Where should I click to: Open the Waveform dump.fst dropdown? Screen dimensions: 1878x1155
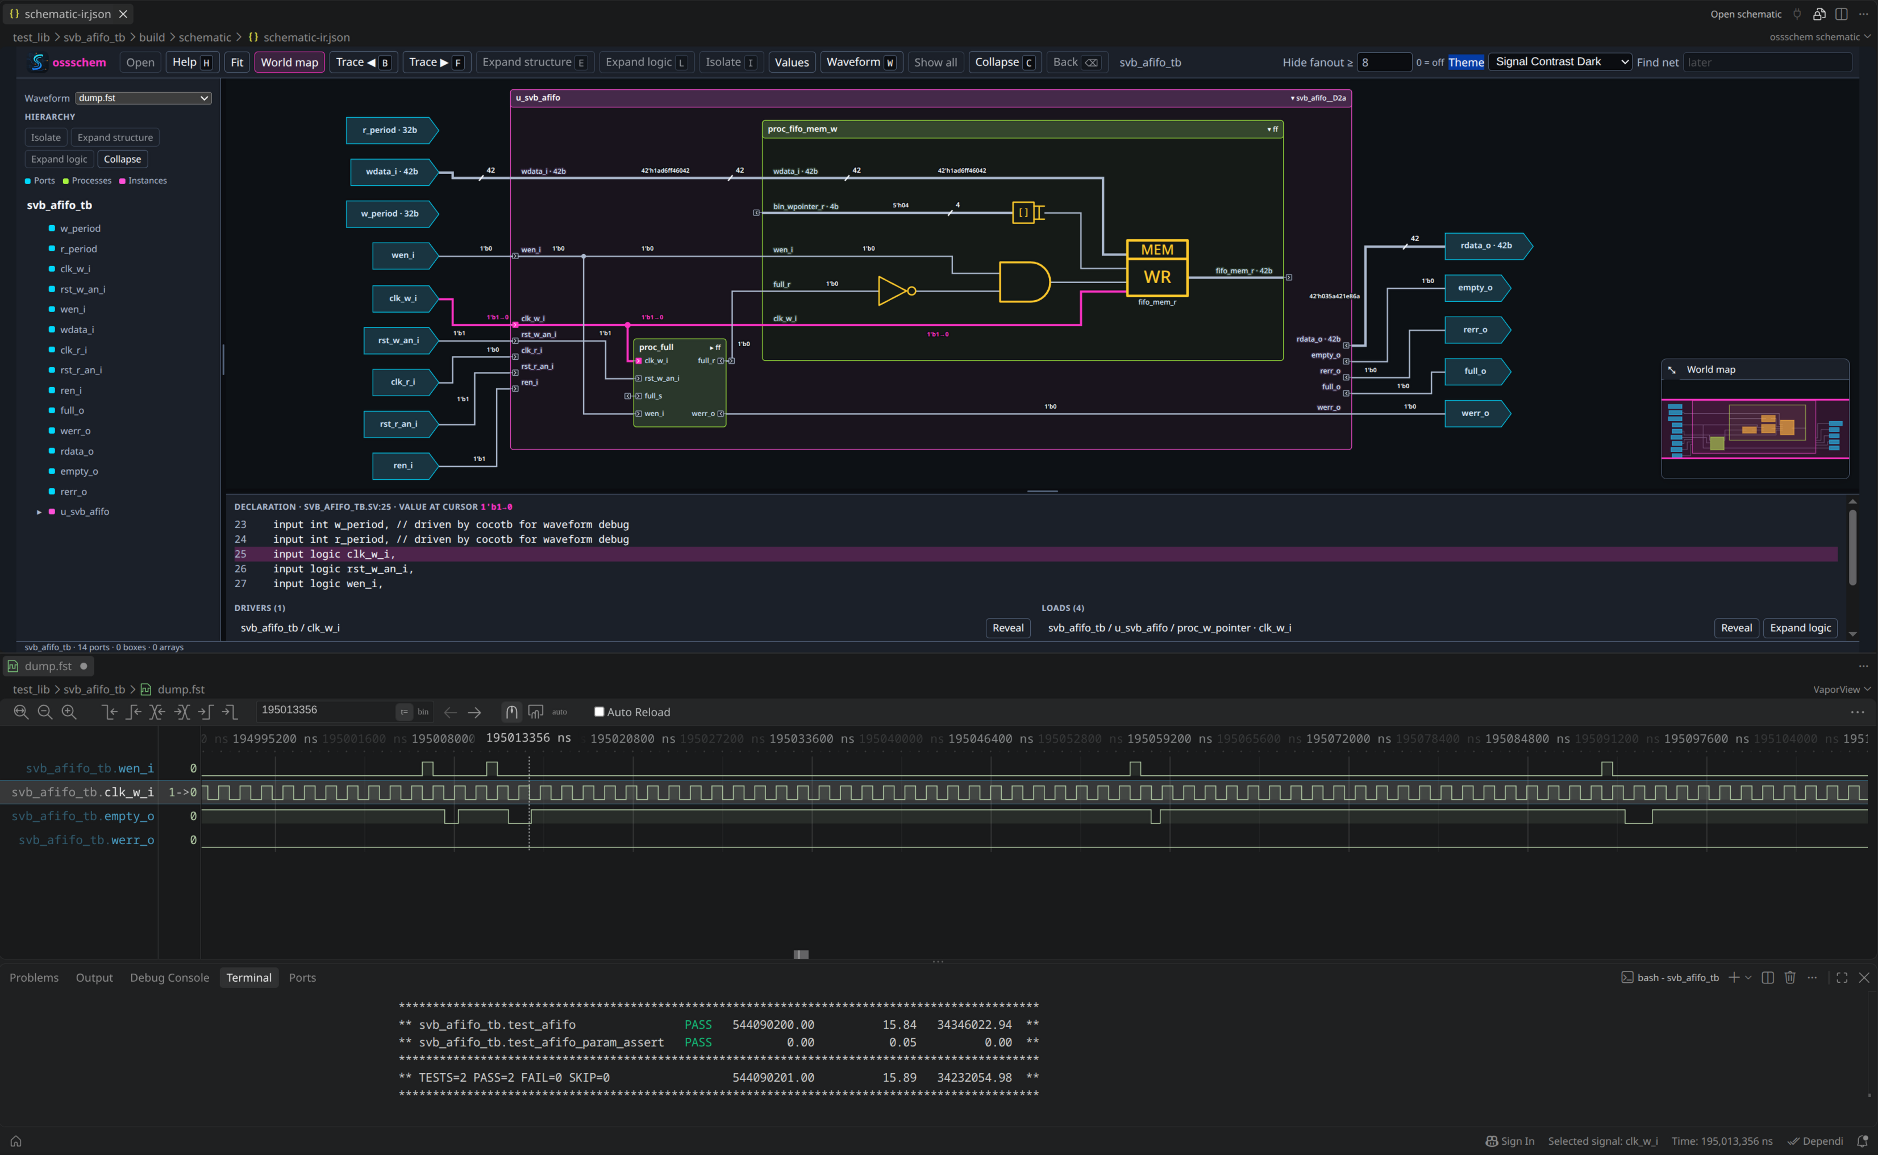pos(143,98)
